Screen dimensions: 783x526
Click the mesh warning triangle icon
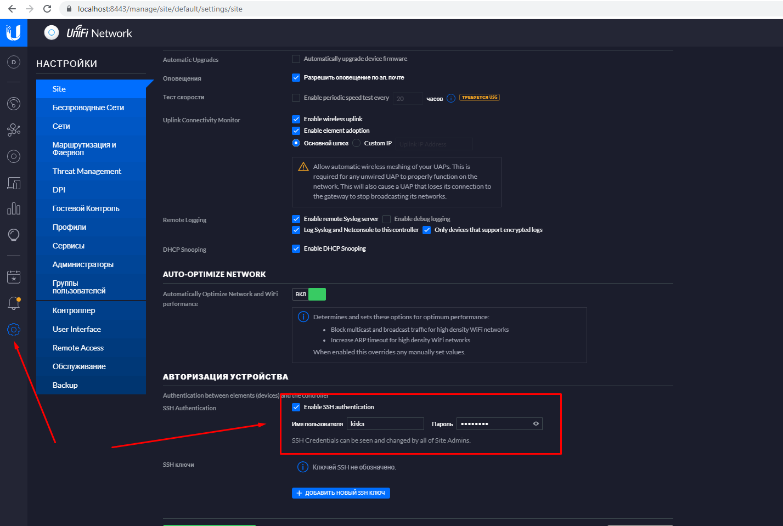pos(303,167)
